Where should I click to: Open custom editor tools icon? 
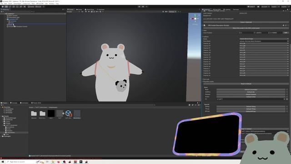coord(25,7)
